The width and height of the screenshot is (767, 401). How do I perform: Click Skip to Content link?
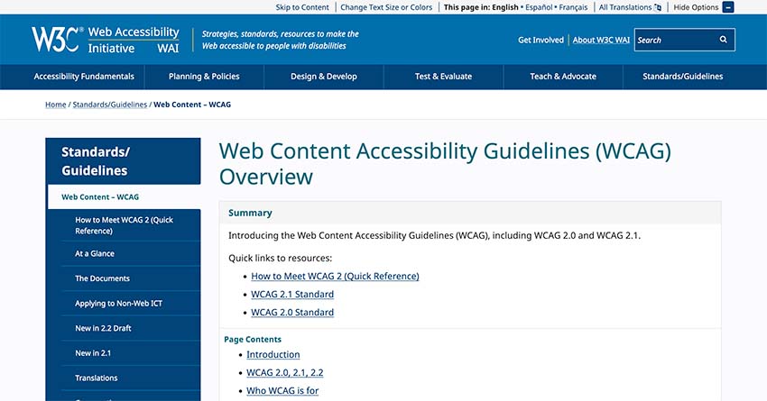pos(301,7)
